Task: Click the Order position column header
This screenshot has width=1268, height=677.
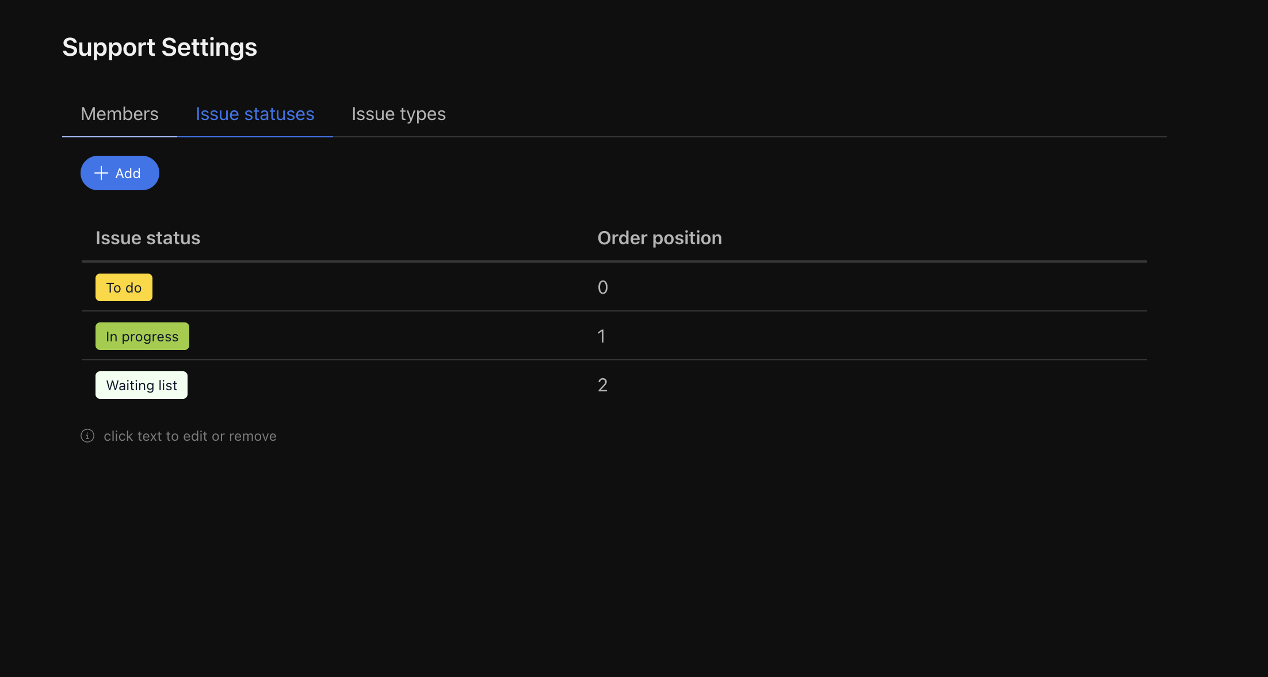Action: (x=659, y=238)
